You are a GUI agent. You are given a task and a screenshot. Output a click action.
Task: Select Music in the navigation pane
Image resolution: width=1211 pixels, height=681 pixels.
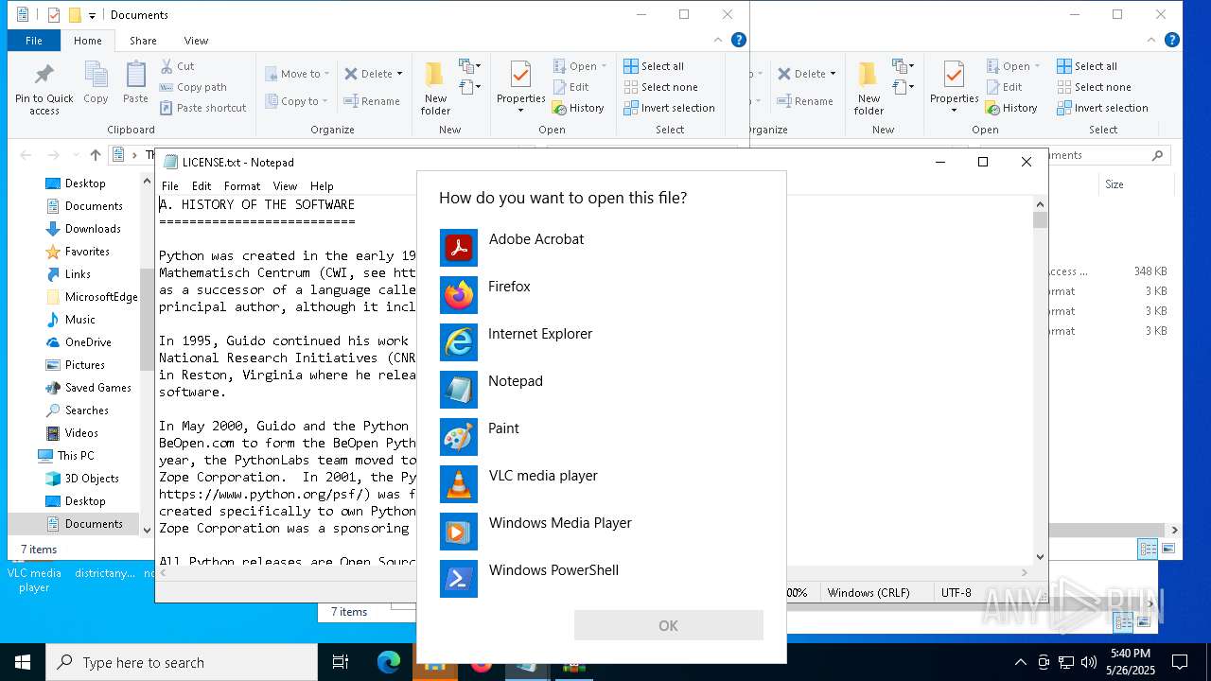pos(79,320)
